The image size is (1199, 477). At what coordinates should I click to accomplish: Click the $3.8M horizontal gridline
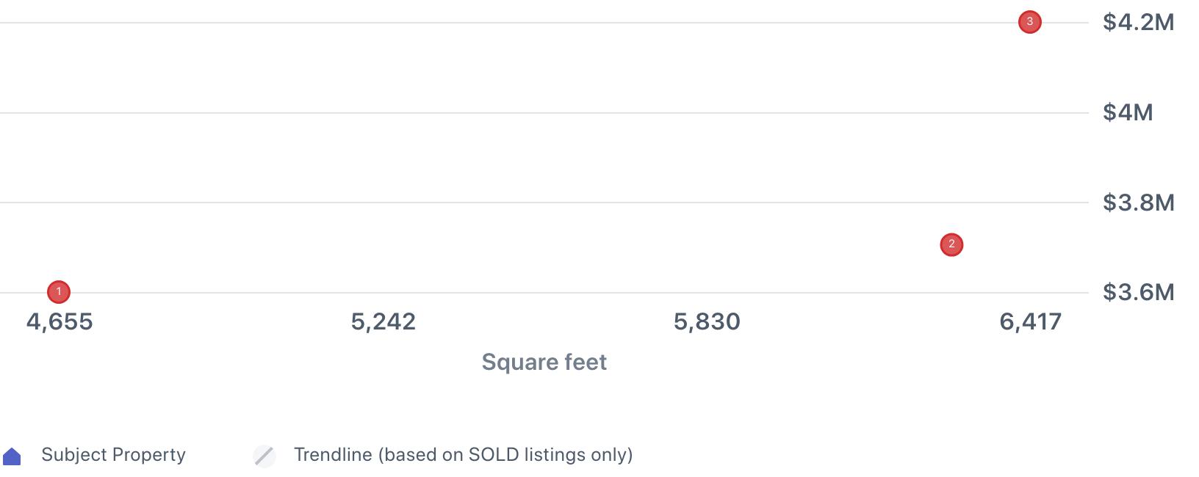click(x=544, y=203)
